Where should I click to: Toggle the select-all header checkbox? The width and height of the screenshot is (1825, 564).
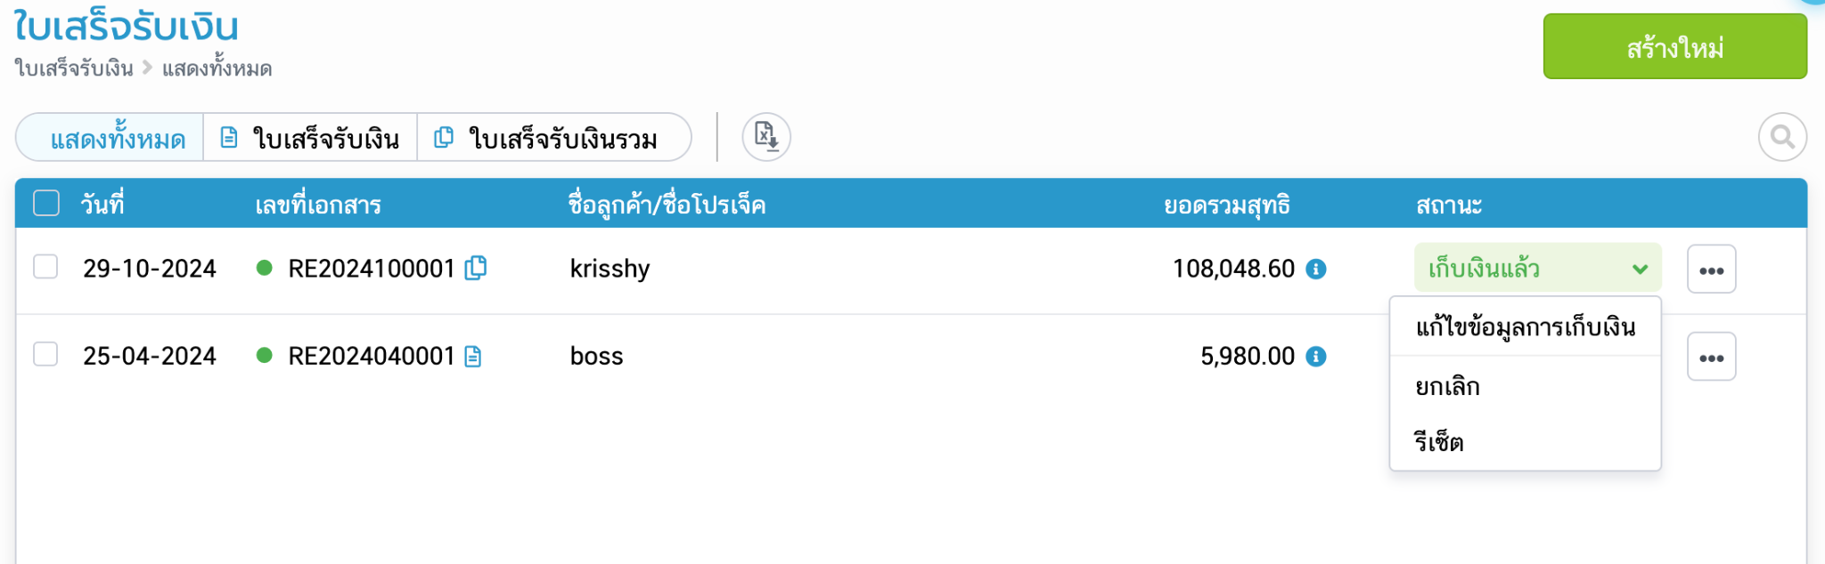46,204
